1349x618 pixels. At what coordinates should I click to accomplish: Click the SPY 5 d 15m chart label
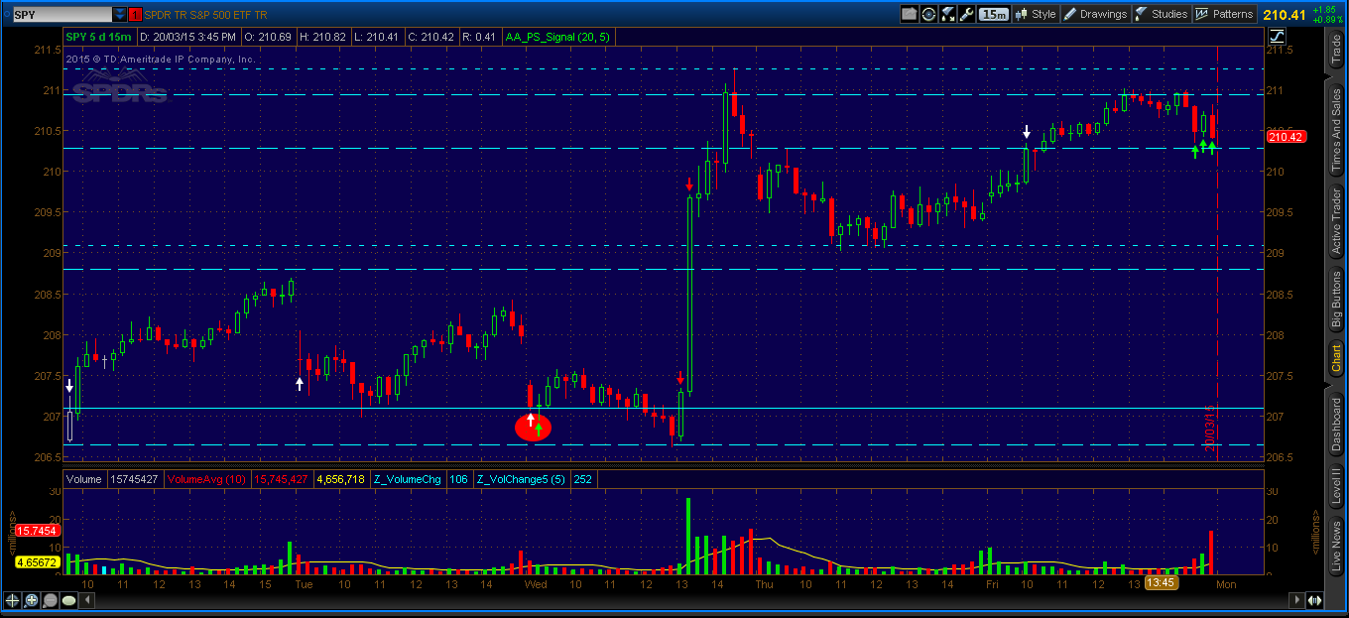click(x=100, y=37)
